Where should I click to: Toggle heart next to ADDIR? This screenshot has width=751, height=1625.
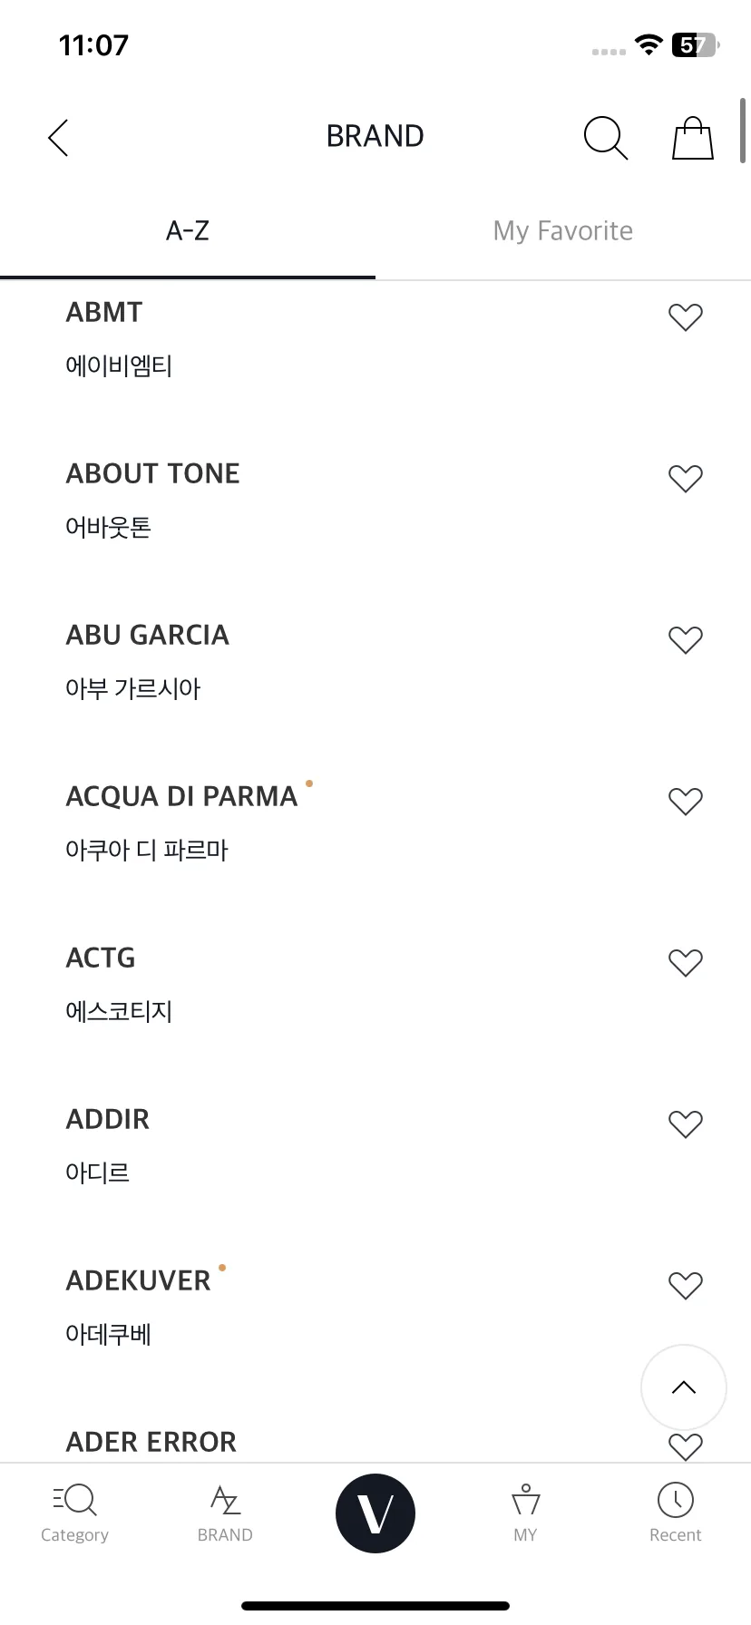coord(686,1124)
